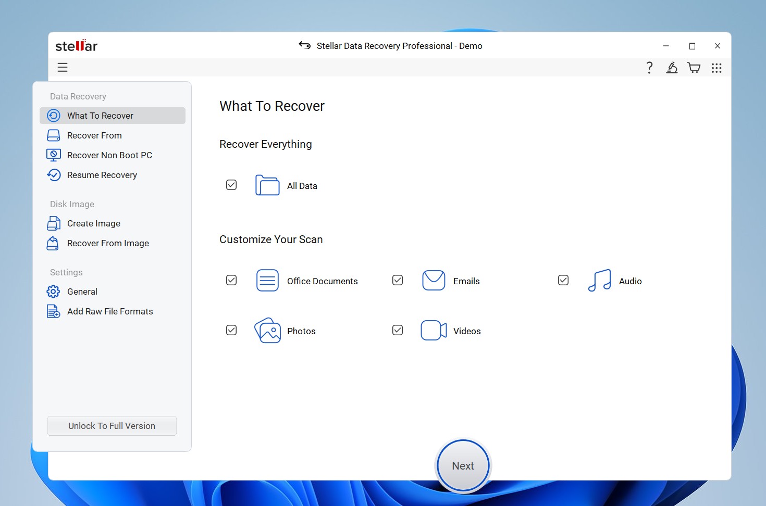Close the Stellar Data Recovery window
The image size is (766, 506).
(x=718, y=46)
